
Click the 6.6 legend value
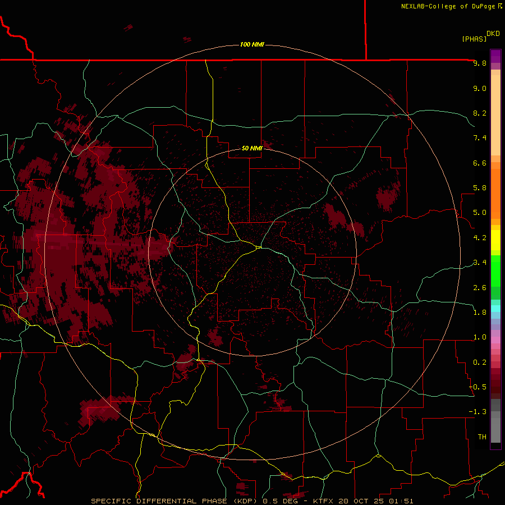point(480,163)
